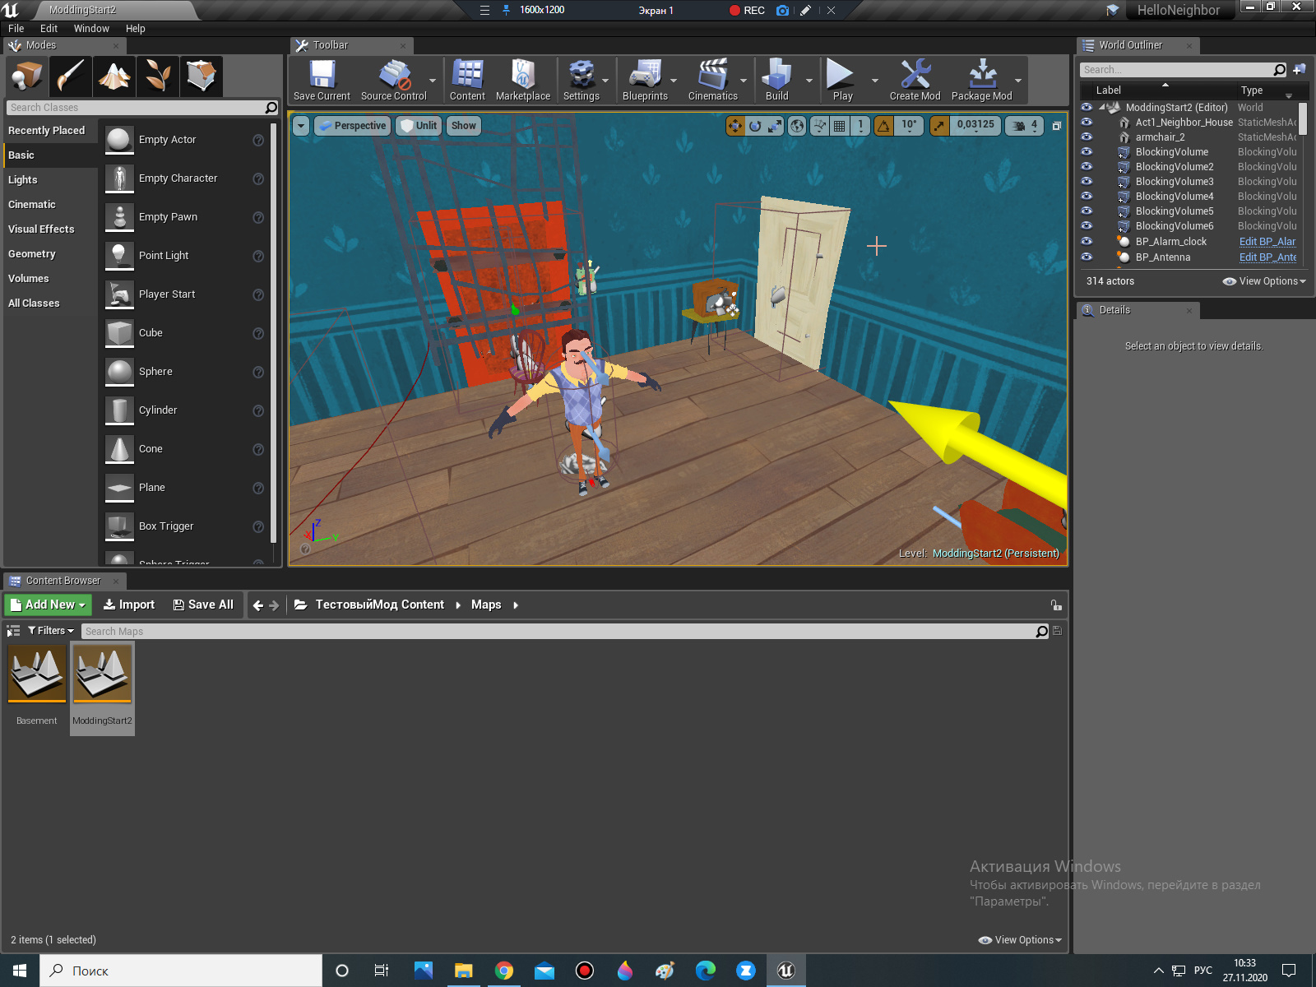Toggle scale snapping in viewport
1316x987 pixels.
[938, 126]
